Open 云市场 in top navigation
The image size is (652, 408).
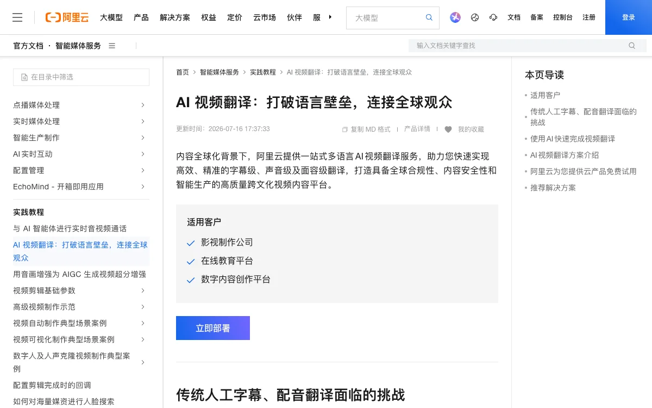click(x=265, y=17)
